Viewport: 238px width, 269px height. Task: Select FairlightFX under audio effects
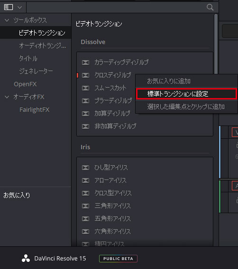pos(34,109)
